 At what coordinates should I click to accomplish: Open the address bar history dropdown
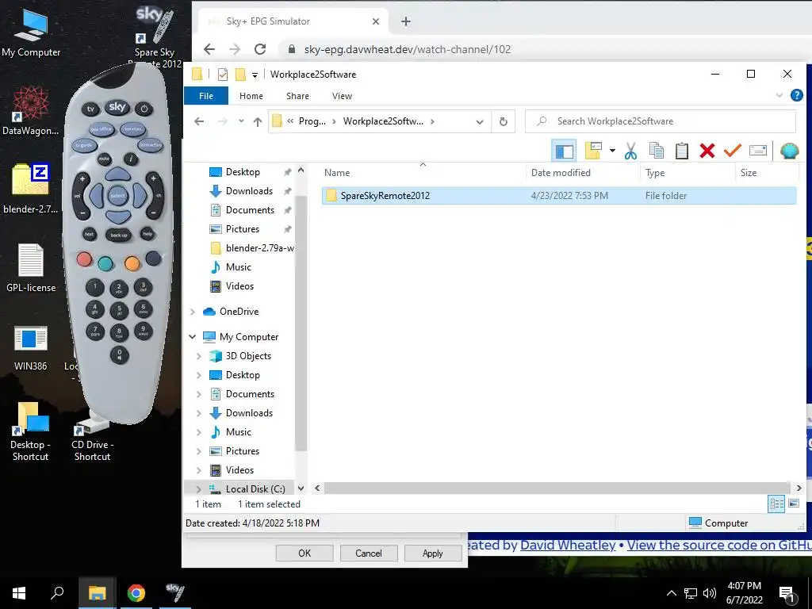480,122
